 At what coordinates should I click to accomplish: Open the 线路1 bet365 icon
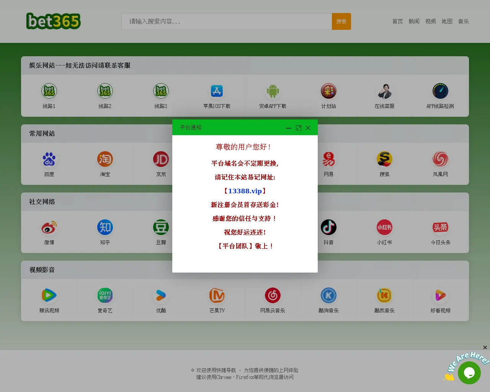click(49, 91)
